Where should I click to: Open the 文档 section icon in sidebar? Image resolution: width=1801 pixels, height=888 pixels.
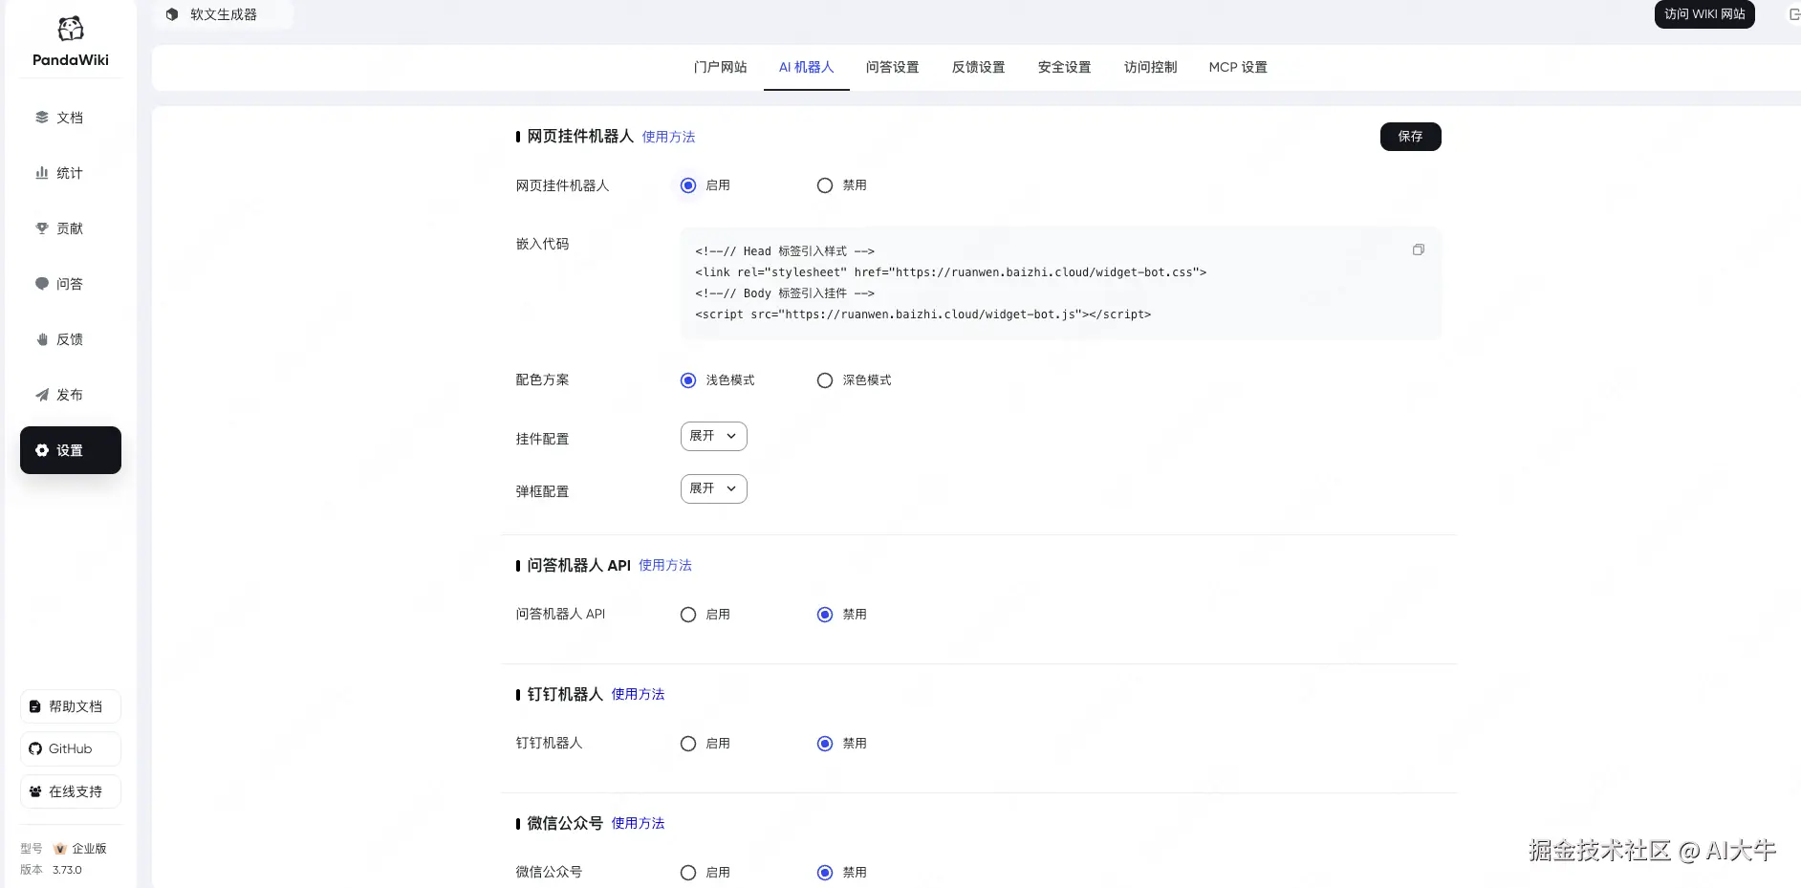pos(42,118)
